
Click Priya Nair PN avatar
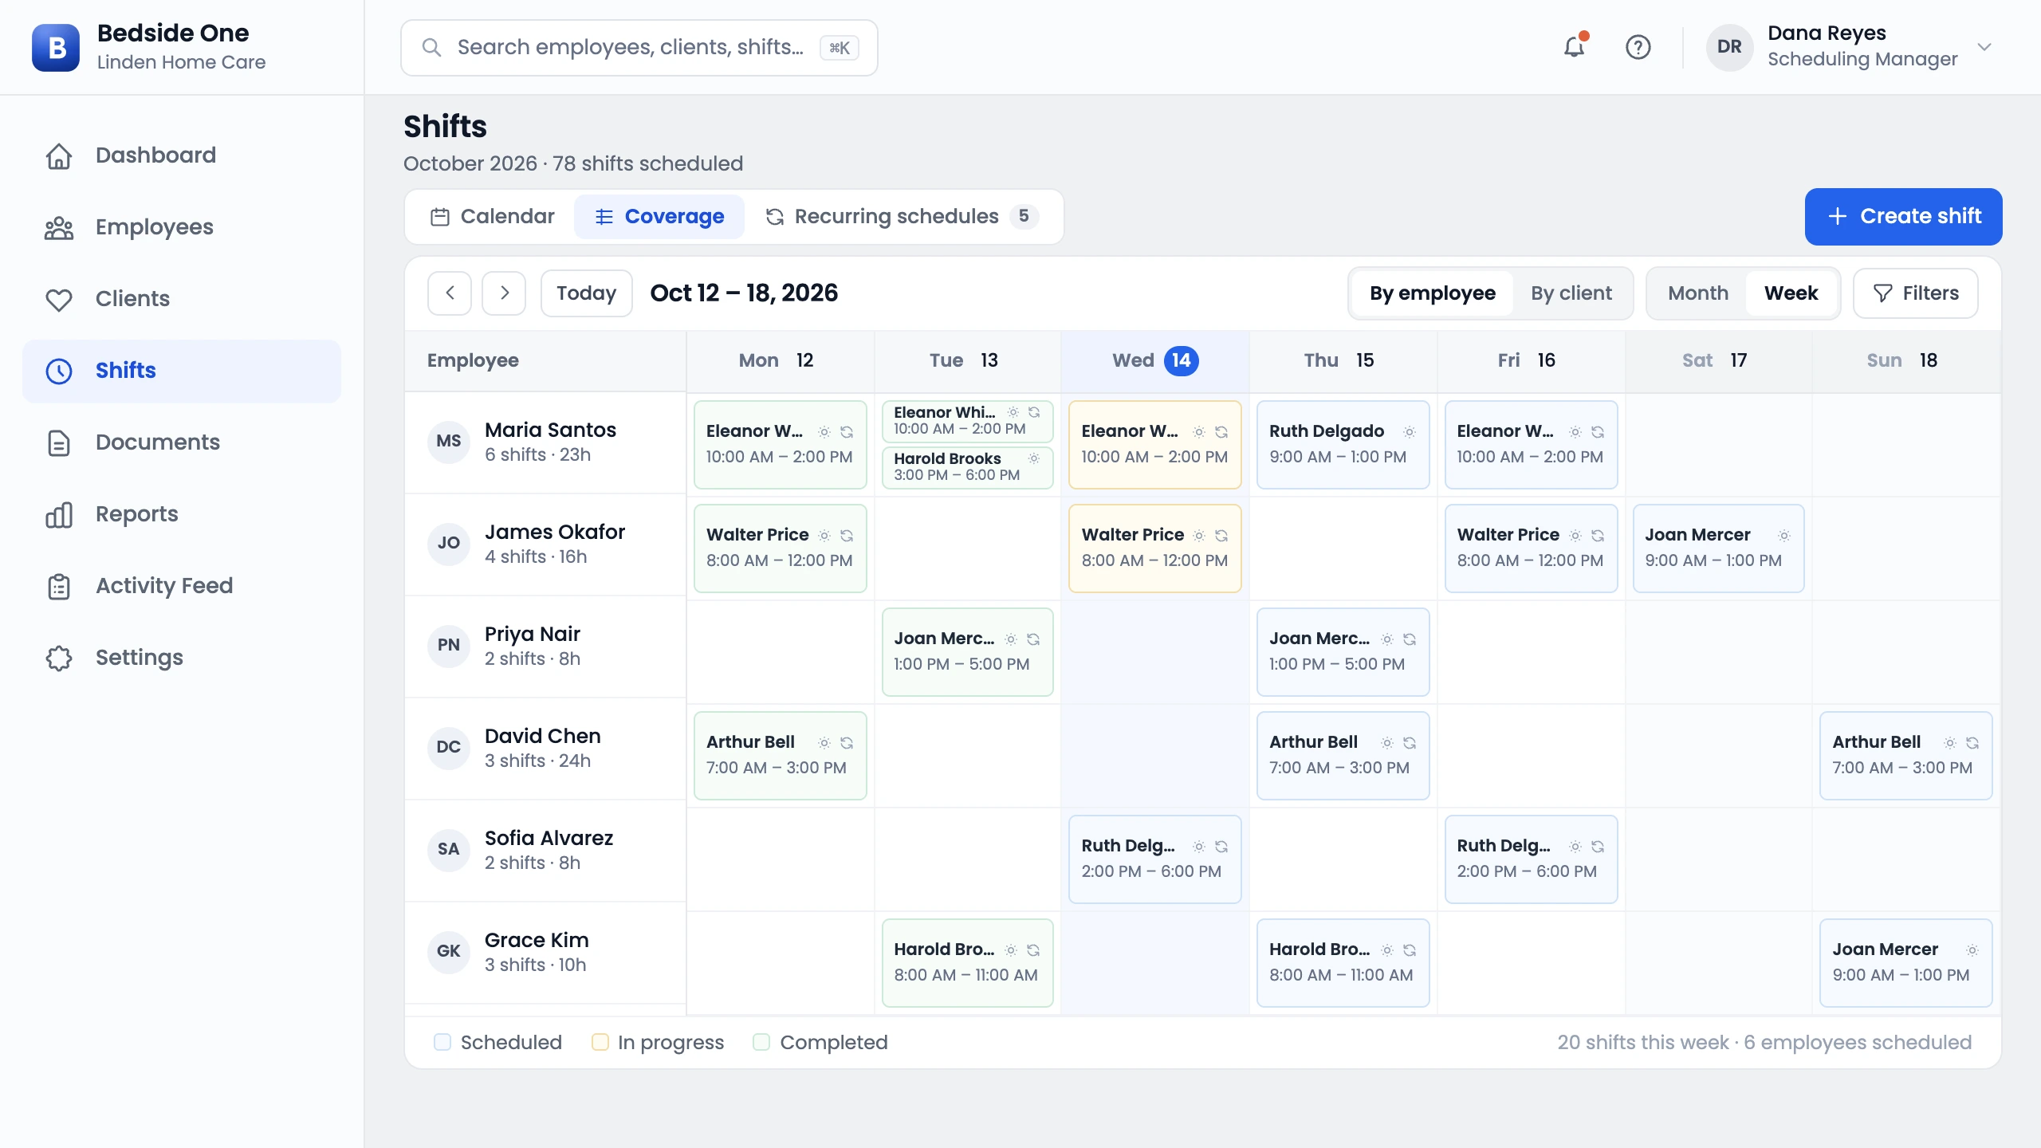pyautogui.click(x=449, y=646)
